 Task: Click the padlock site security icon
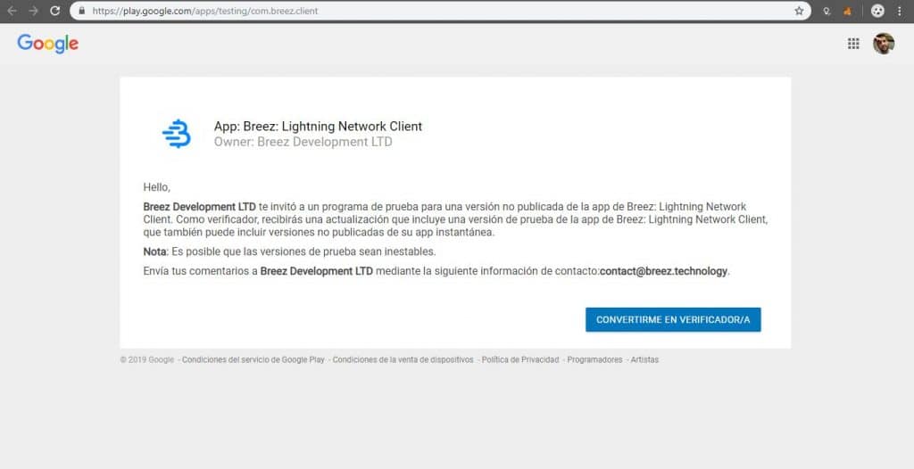(81, 11)
